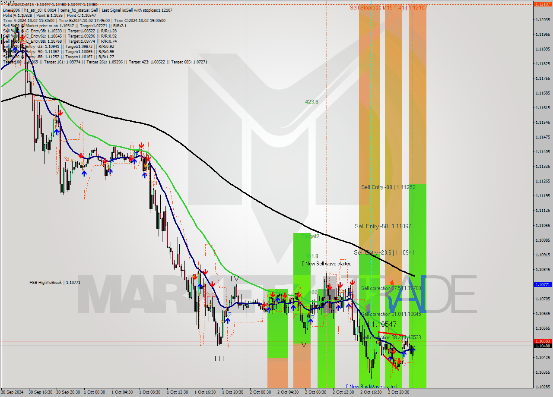Viewport: 553px width, 397px height.
Task: Click the Target2 label on the green zone
Action: 310,236
